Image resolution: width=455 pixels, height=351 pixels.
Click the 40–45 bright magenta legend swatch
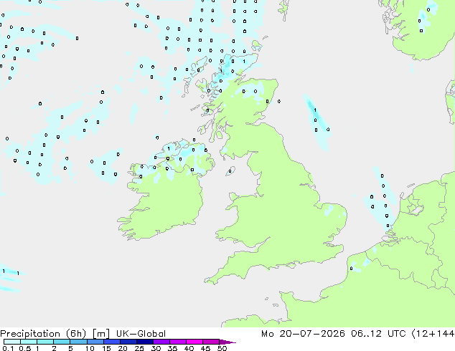tap(194, 342)
